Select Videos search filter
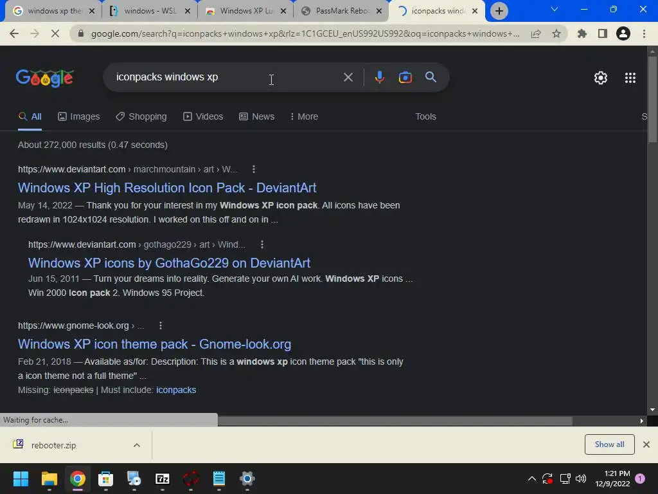The height and width of the screenshot is (494, 658). pos(203,117)
